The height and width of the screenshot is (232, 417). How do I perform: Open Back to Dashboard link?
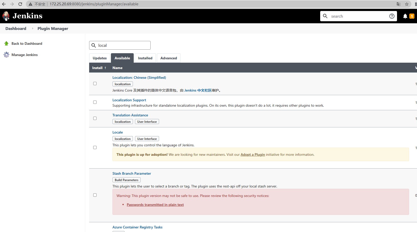coord(27,43)
